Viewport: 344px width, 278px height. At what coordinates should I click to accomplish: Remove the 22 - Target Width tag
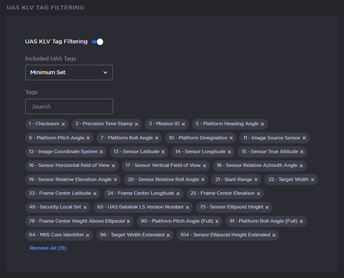point(312,180)
